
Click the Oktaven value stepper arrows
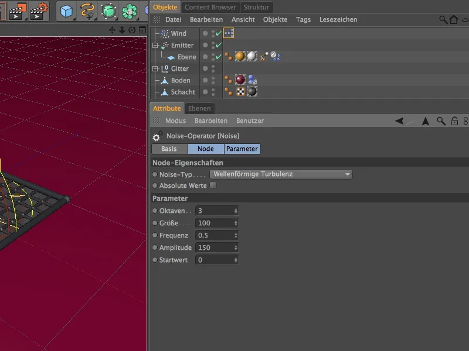pos(236,211)
